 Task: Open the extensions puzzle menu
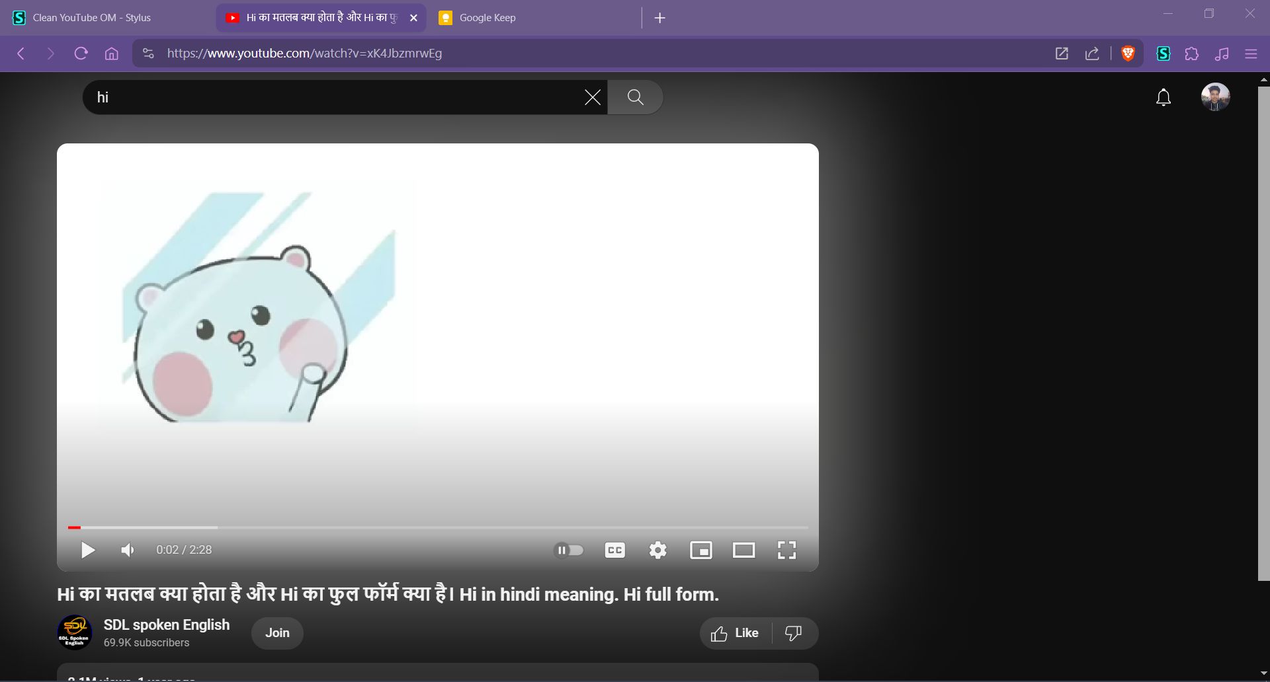[1192, 54]
